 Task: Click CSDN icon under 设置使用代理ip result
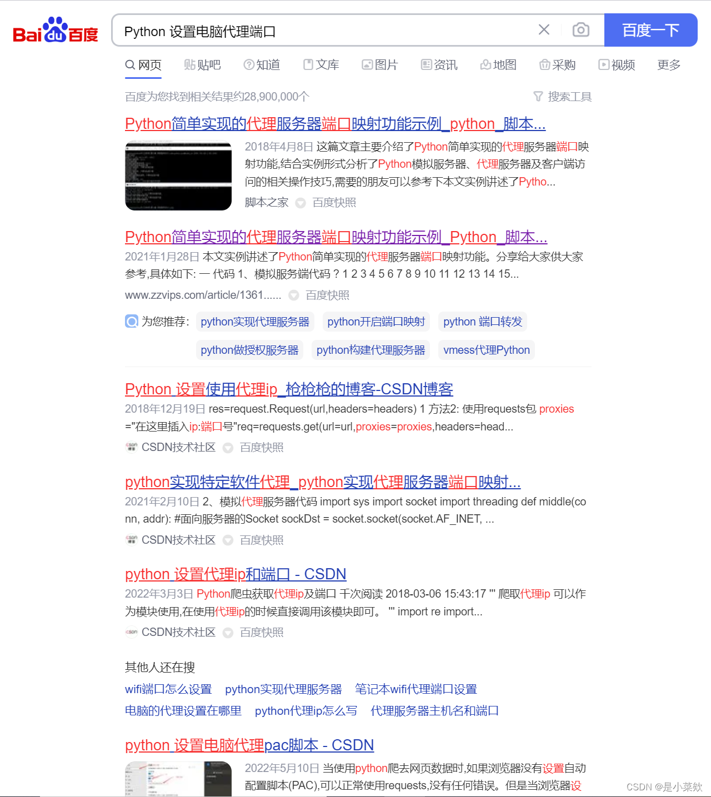pos(131,447)
